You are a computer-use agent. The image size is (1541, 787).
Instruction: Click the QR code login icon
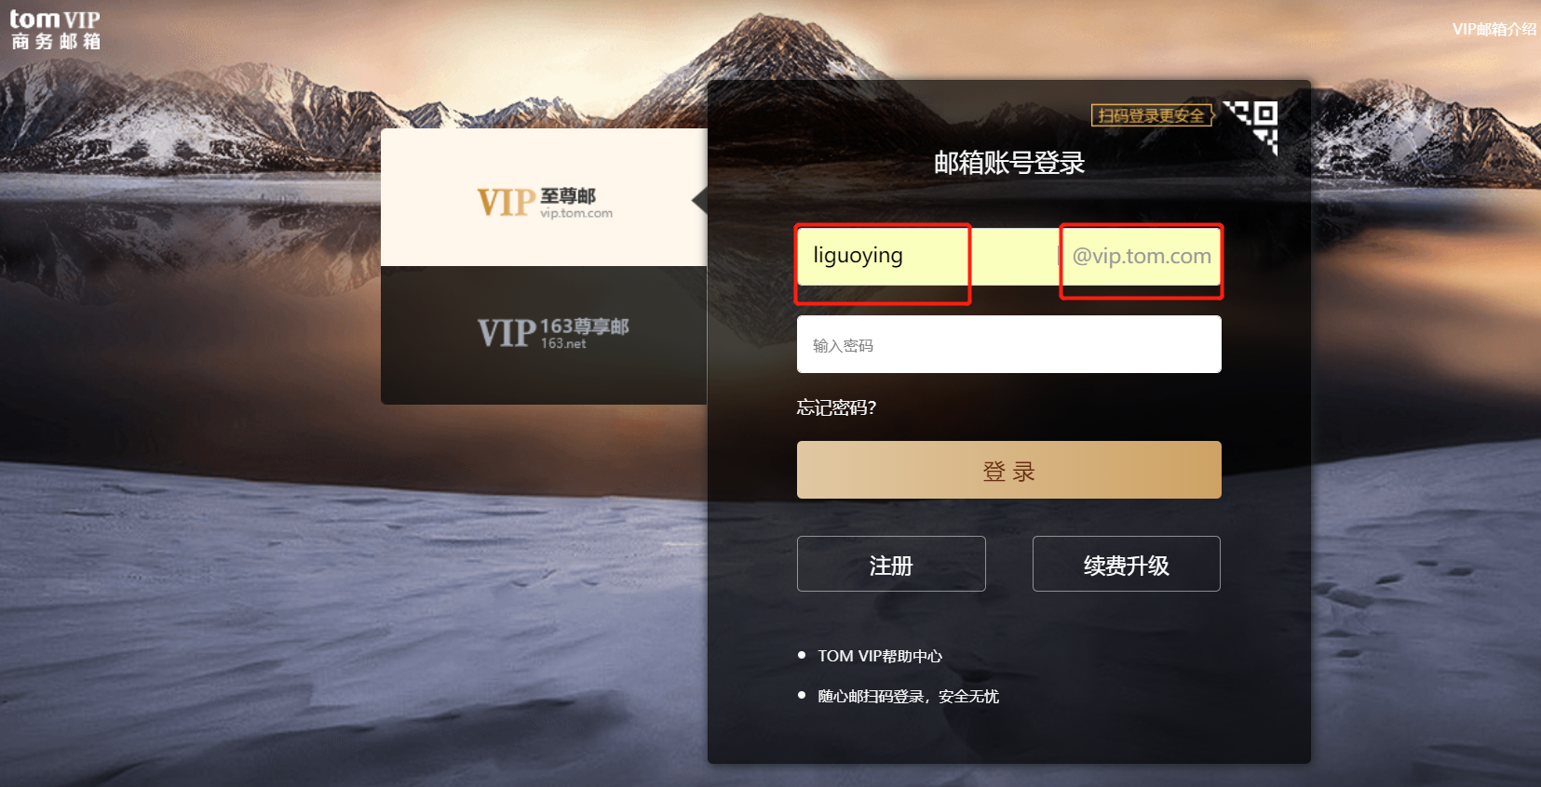(x=1250, y=127)
